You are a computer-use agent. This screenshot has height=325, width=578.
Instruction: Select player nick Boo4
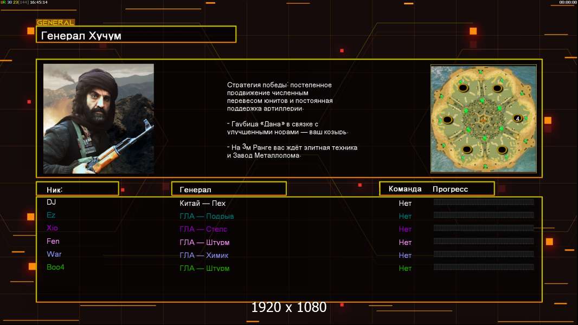coord(55,267)
